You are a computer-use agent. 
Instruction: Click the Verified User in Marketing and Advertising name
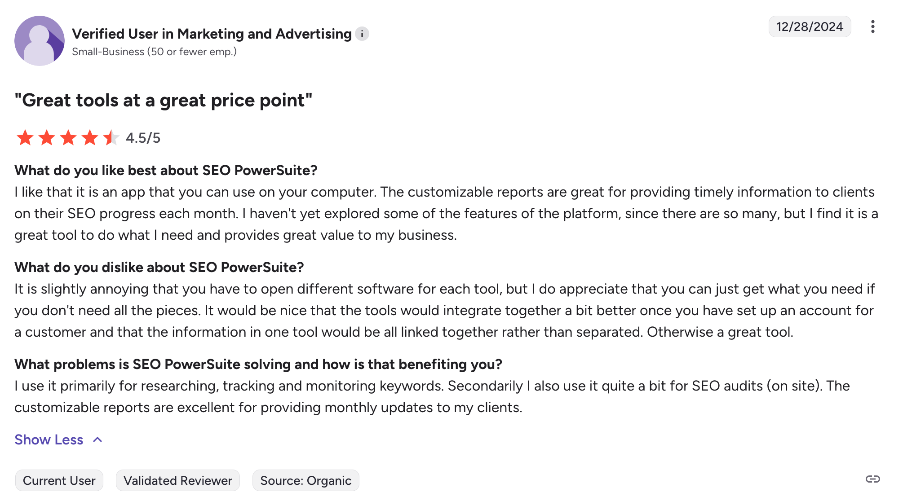212,34
